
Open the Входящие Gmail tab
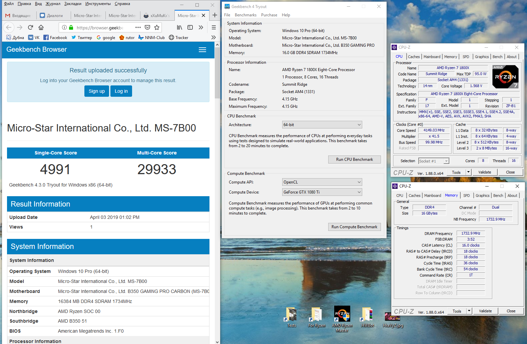pyautogui.click(x=18, y=15)
